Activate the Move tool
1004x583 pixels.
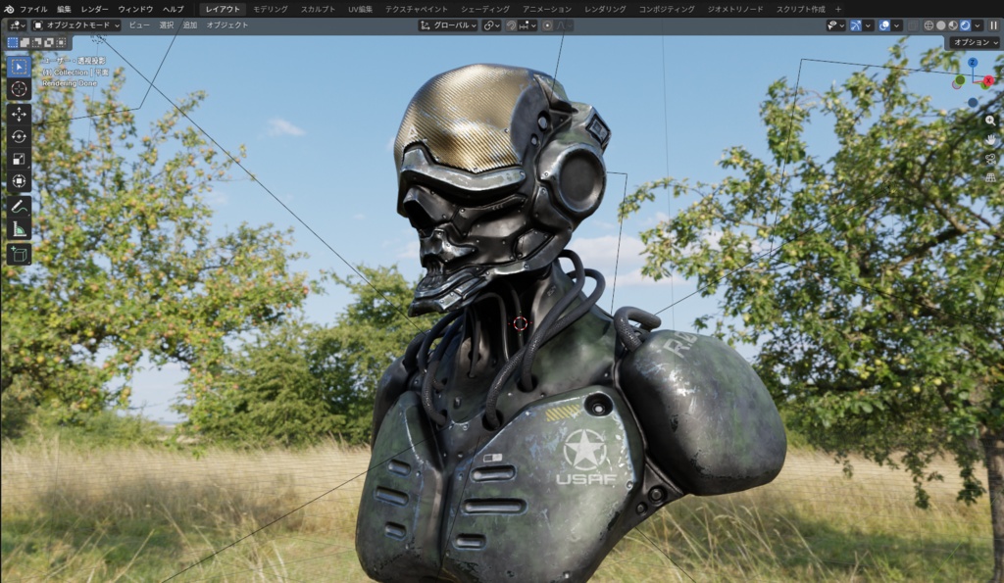(19, 114)
